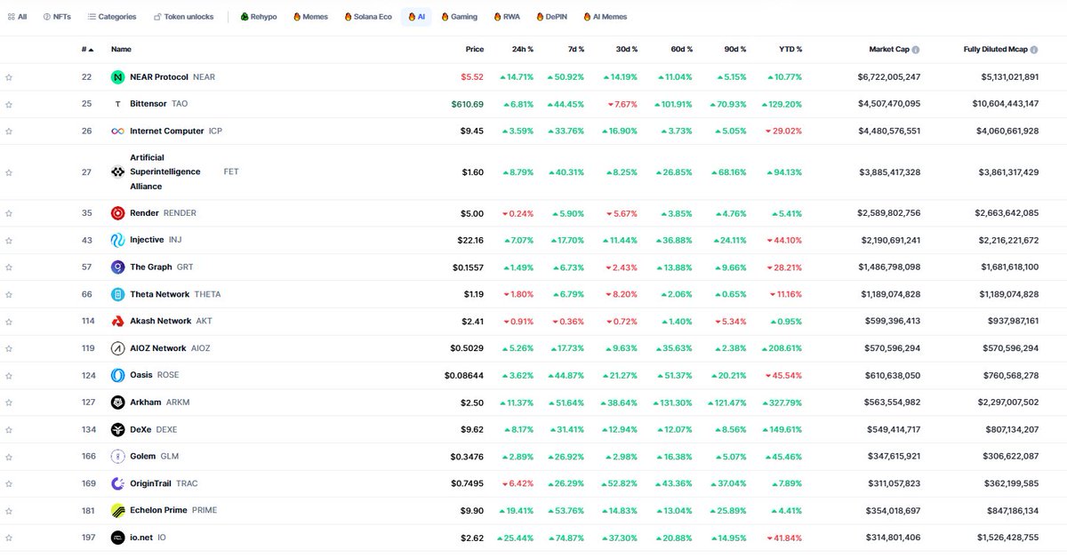
Task: Click Golem price $0.3476
Action: [467, 458]
